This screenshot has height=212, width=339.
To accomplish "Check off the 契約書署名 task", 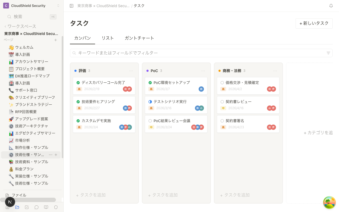I will coord(222,121).
